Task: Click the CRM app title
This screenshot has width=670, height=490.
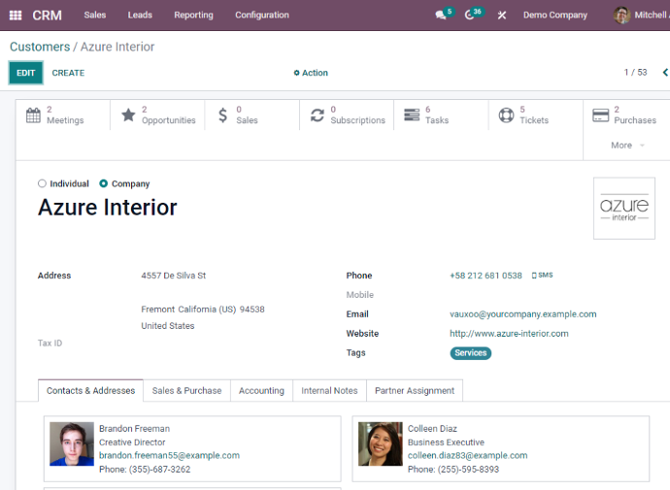Action: pos(47,16)
